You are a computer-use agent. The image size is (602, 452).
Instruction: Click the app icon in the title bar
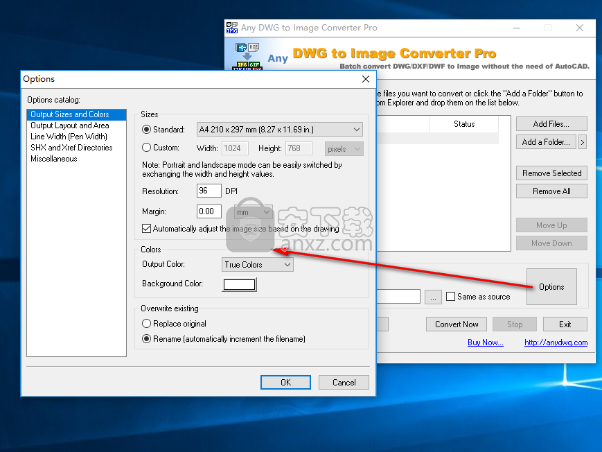232,28
